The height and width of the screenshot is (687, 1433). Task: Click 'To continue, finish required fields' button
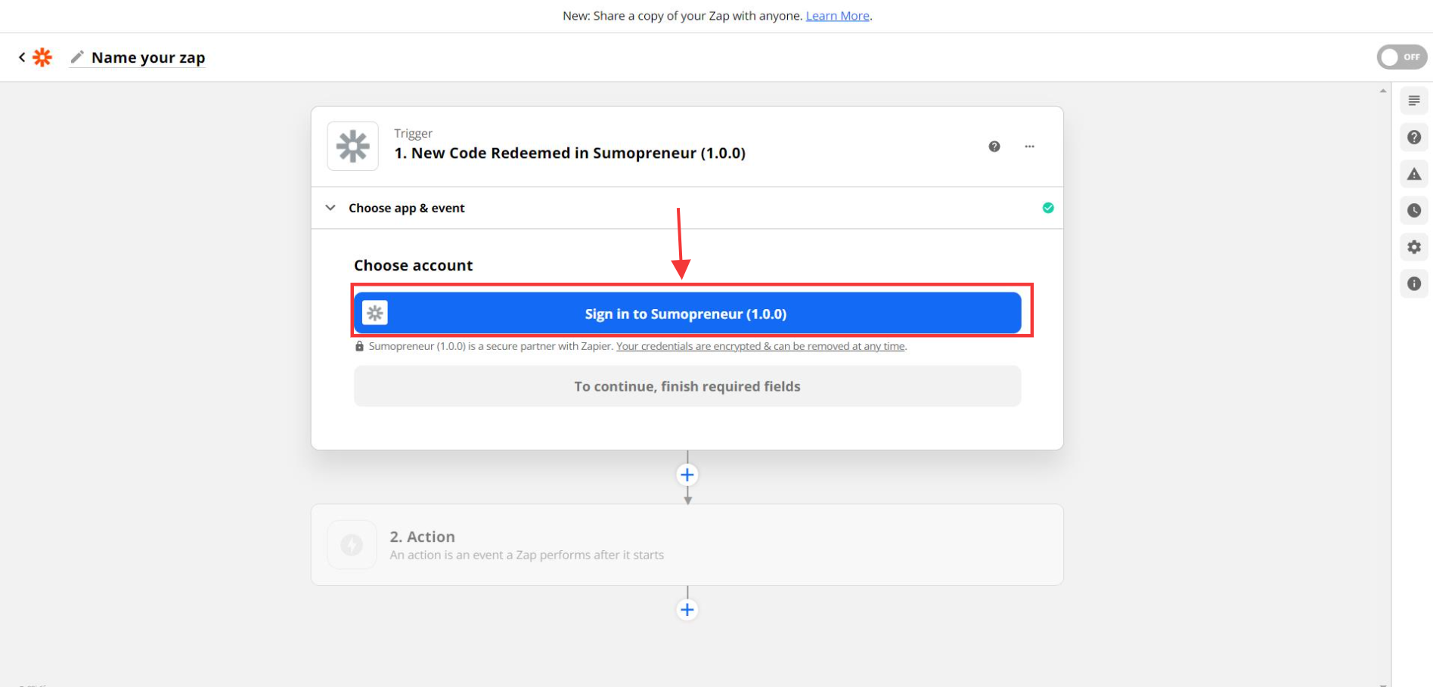[687, 386]
